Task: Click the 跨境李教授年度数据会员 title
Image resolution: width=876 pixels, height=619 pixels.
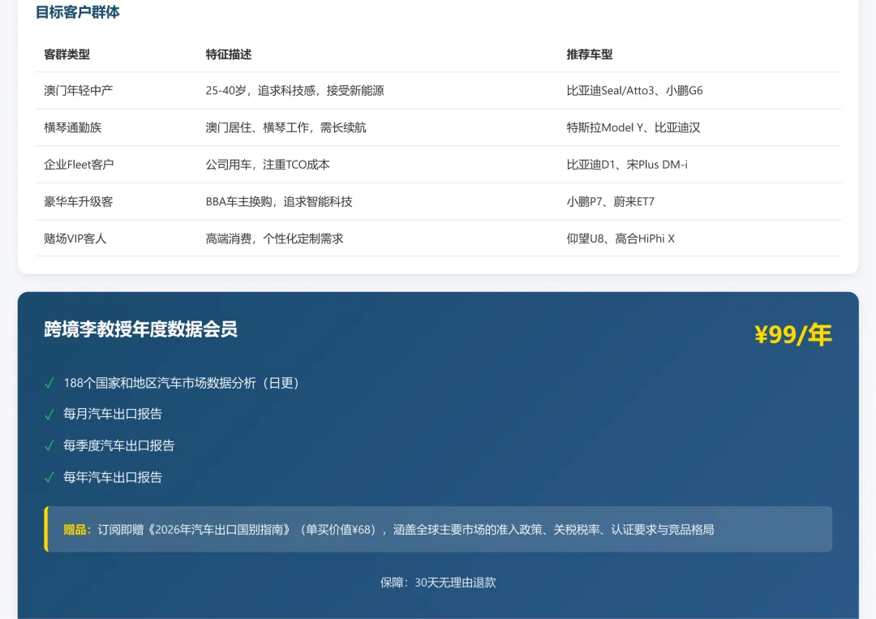Action: coord(141,329)
